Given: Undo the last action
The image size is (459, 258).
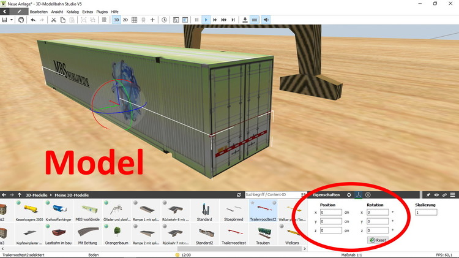Looking at the screenshot, I should click(x=33, y=20).
